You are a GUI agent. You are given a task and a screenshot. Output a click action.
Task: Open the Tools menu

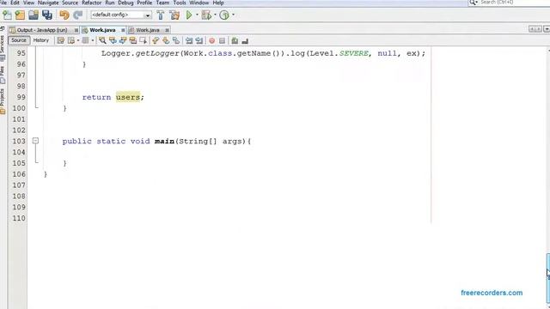(x=180, y=3)
